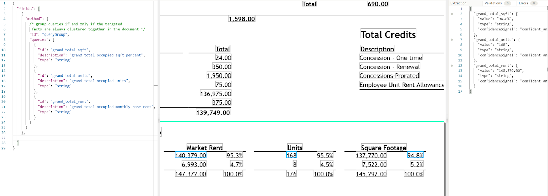Click the 24.00 value in the Total column
This screenshot has width=548, height=196.
223,58
